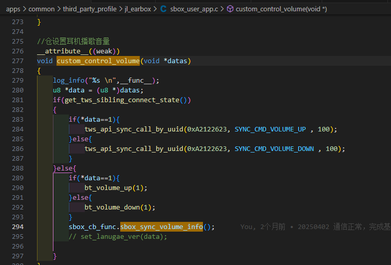
Task: Click 'get_tws_sibling_connect_state' function call
Action: pyautogui.click(x=122, y=100)
